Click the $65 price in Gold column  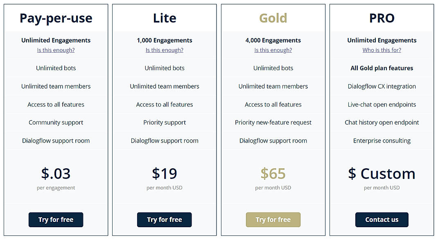coord(273,173)
